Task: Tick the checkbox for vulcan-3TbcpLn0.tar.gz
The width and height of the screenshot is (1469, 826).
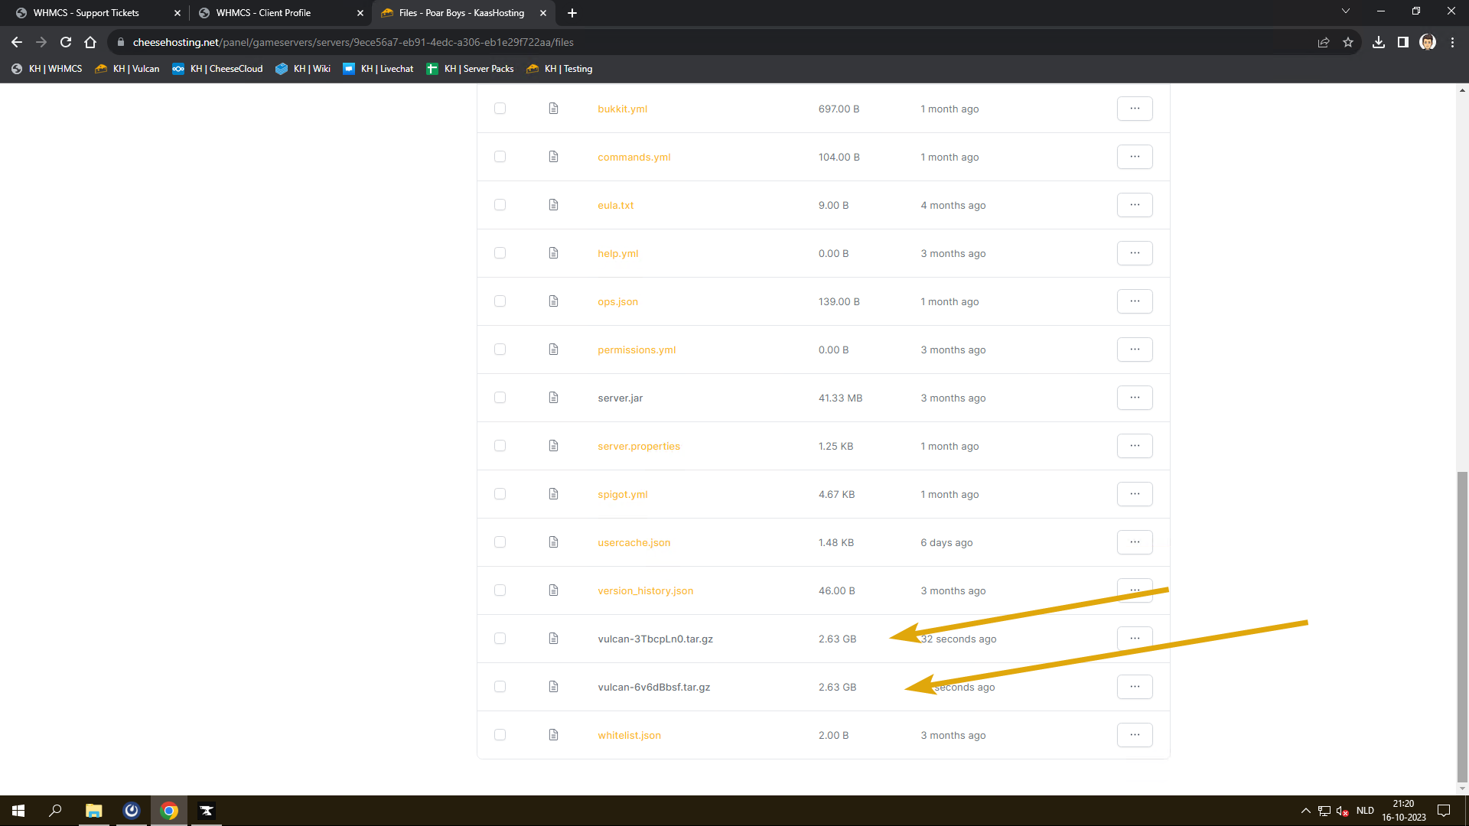Action: point(500,639)
